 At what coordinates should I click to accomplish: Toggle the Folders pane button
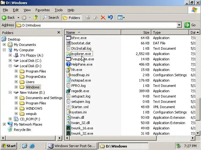72,17
